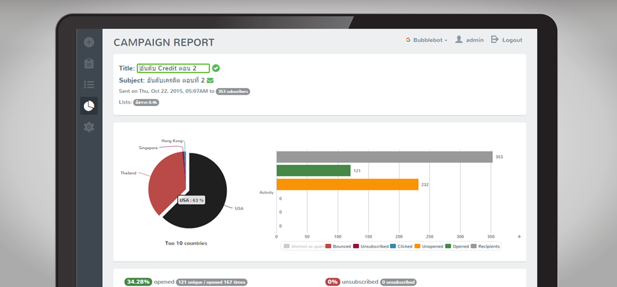The height and width of the screenshot is (287, 617).
Task: Click the green checkmark beside the title
Action: point(216,68)
